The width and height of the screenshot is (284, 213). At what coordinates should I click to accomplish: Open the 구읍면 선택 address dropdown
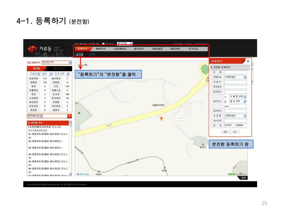point(238,97)
